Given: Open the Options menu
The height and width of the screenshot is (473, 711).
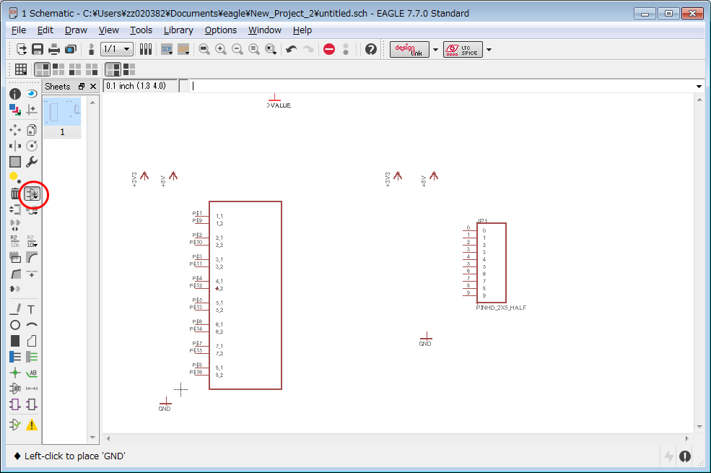Looking at the screenshot, I should point(220,30).
